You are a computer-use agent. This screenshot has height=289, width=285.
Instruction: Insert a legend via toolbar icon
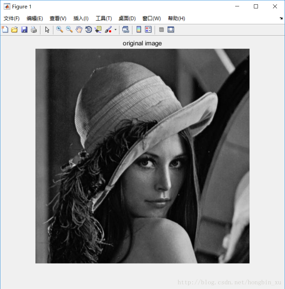pyautogui.click(x=148, y=30)
